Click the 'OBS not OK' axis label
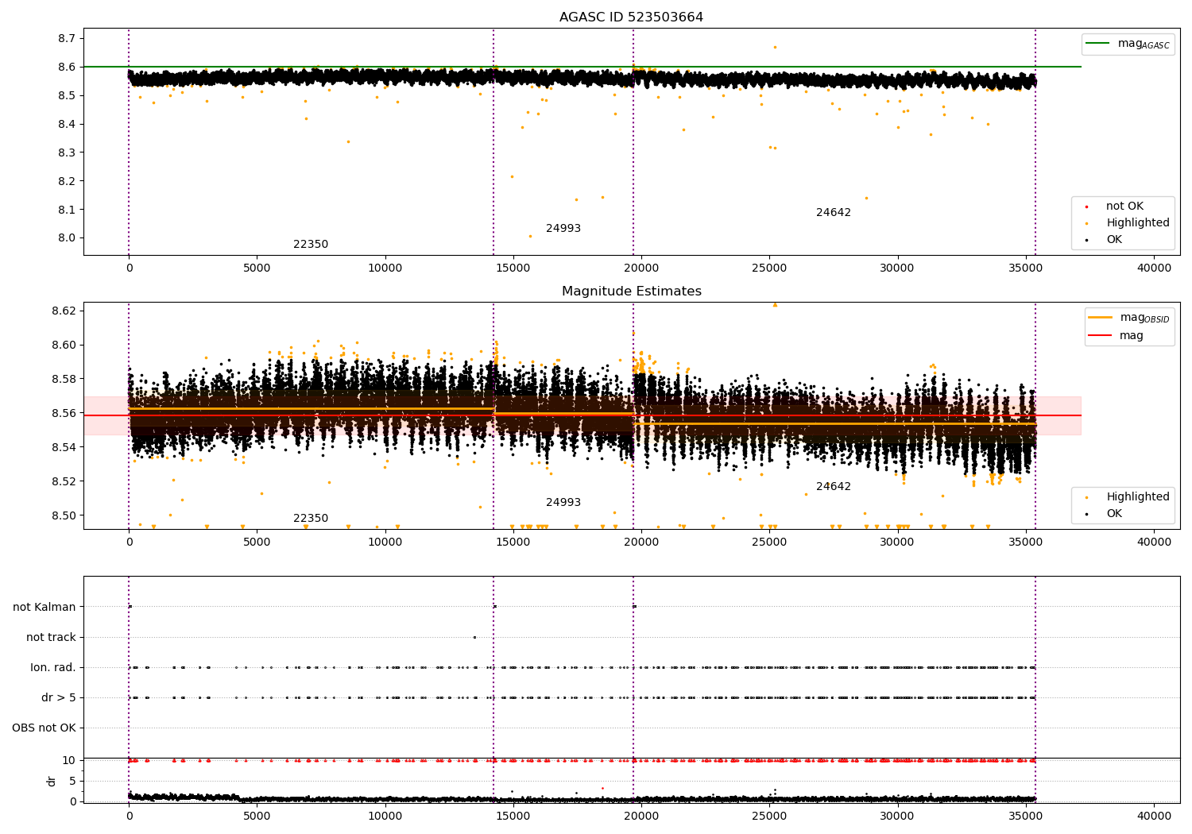This screenshot has height=834, width=1192. [45, 728]
